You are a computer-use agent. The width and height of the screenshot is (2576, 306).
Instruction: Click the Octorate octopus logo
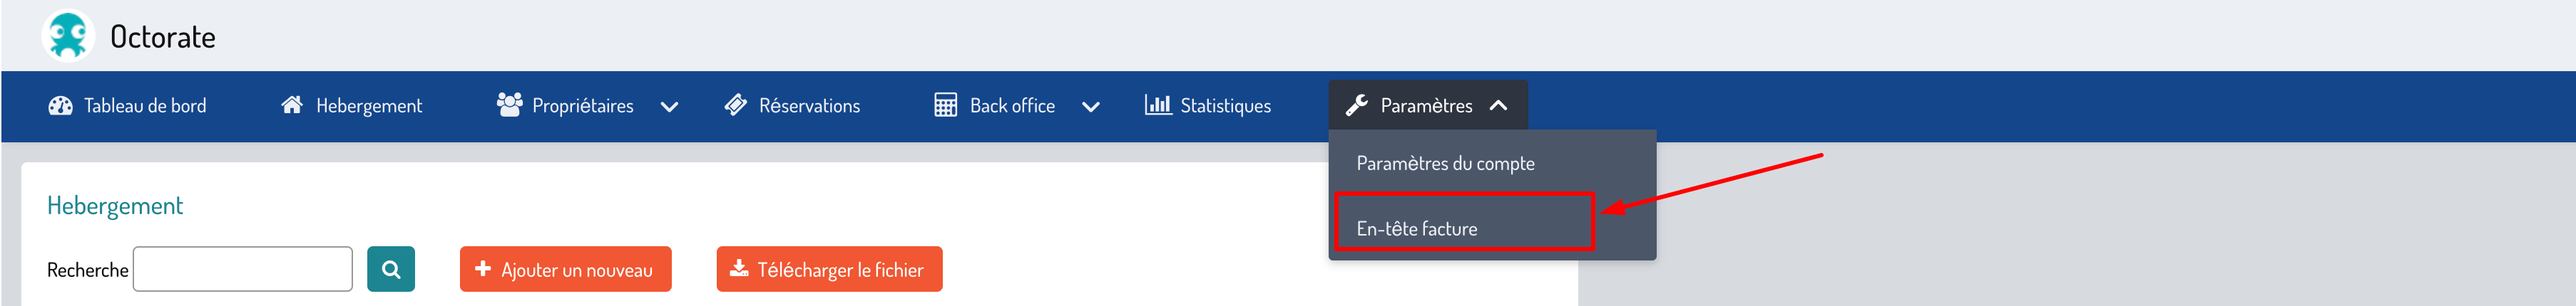(68, 36)
